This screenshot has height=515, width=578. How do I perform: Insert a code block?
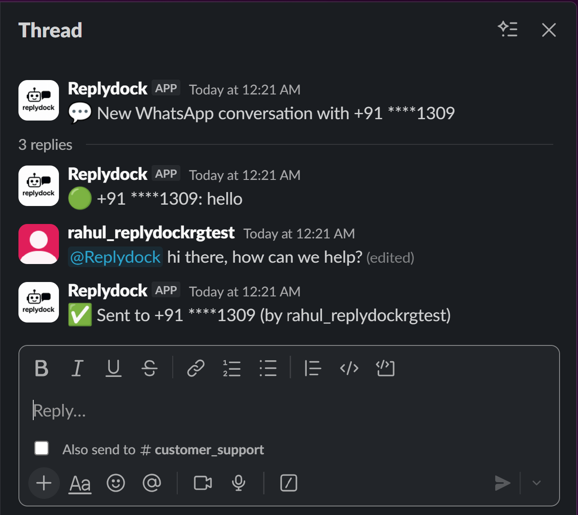385,368
